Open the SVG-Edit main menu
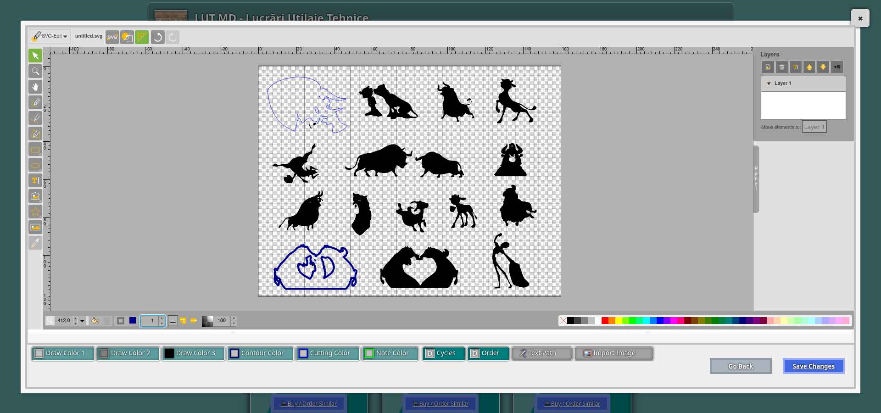The width and height of the screenshot is (881, 413). click(x=50, y=36)
